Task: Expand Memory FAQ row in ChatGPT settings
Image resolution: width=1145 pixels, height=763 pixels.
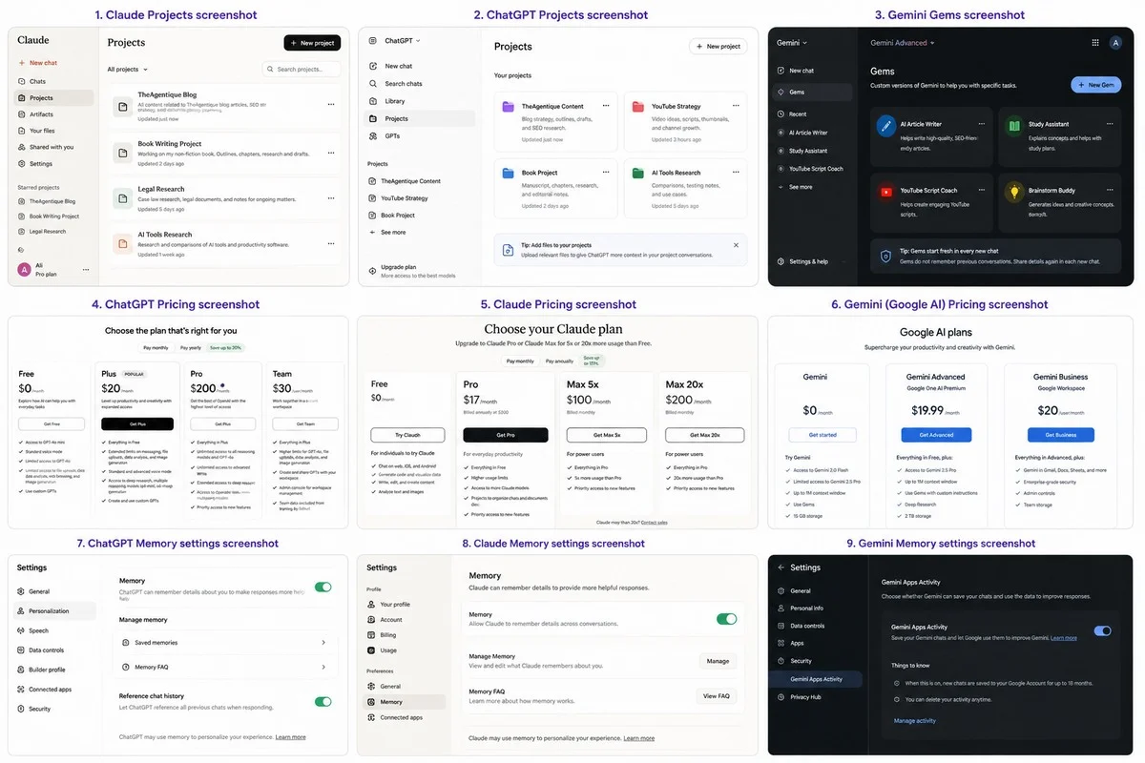Action: coord(226,668)
